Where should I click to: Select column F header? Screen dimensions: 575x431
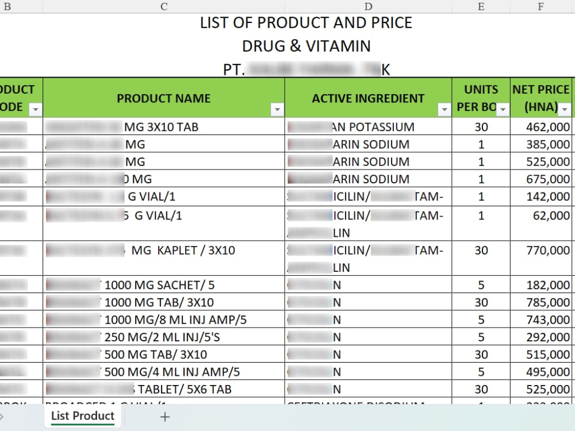pos(541,6)
